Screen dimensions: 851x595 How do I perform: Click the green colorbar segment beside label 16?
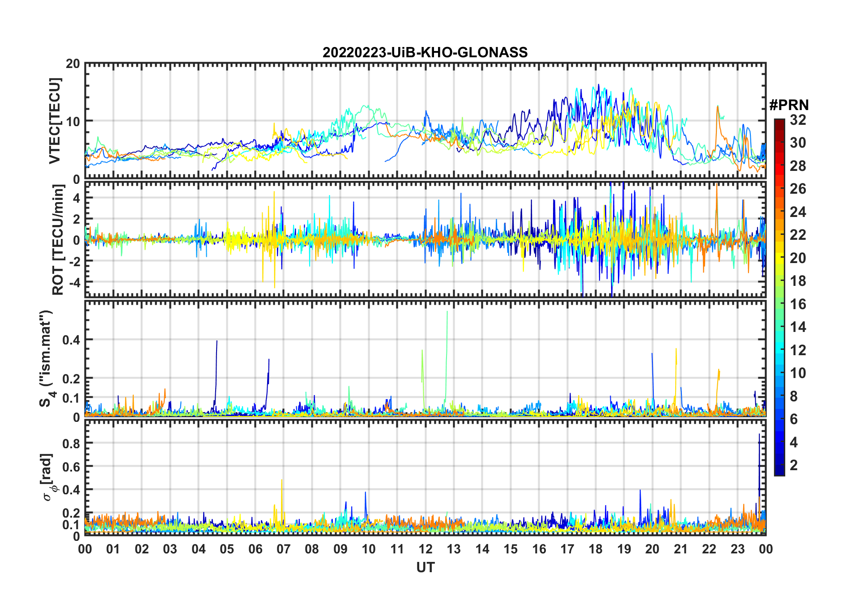click(779, 303)
